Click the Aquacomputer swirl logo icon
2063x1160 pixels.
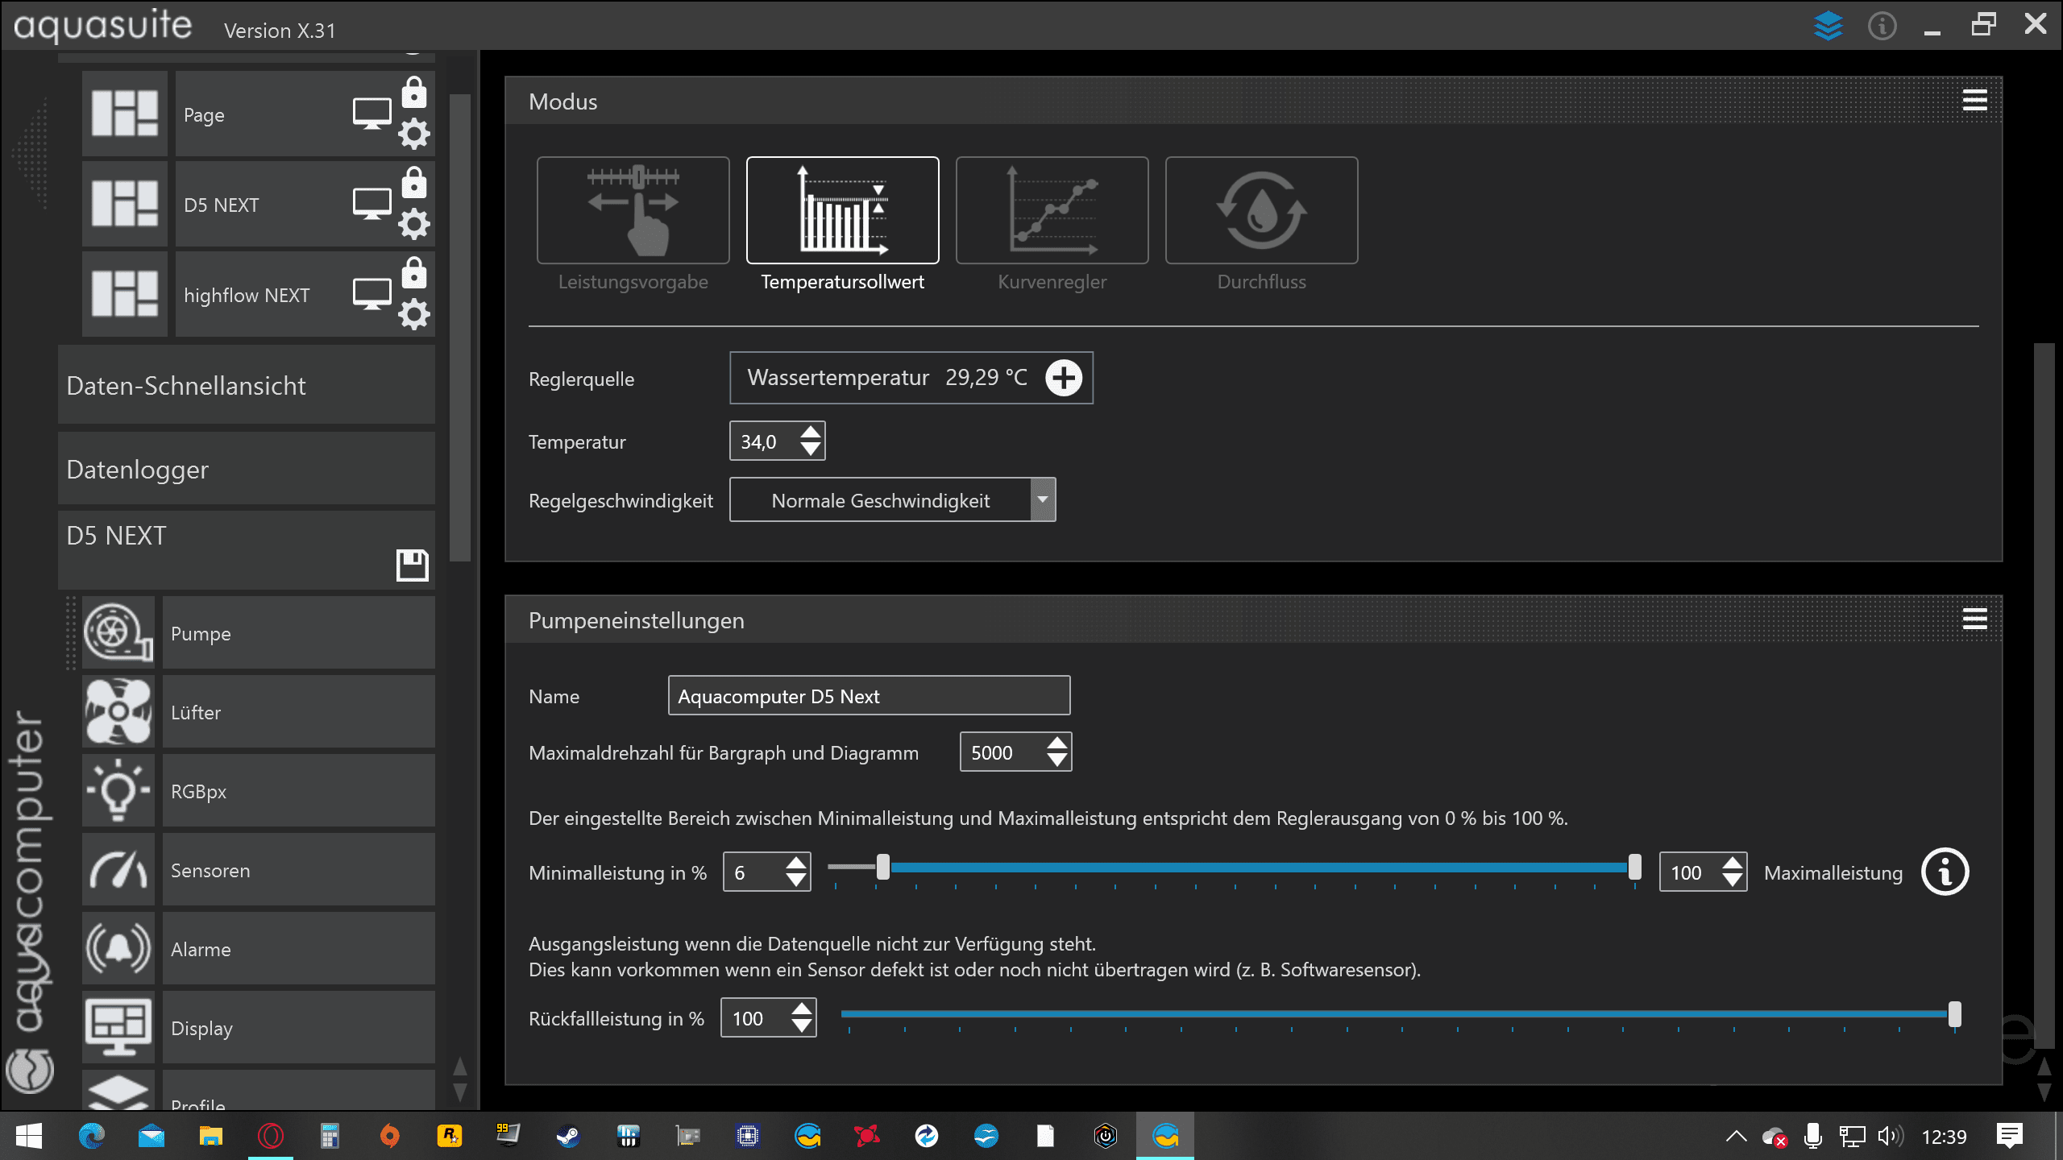30,1070
